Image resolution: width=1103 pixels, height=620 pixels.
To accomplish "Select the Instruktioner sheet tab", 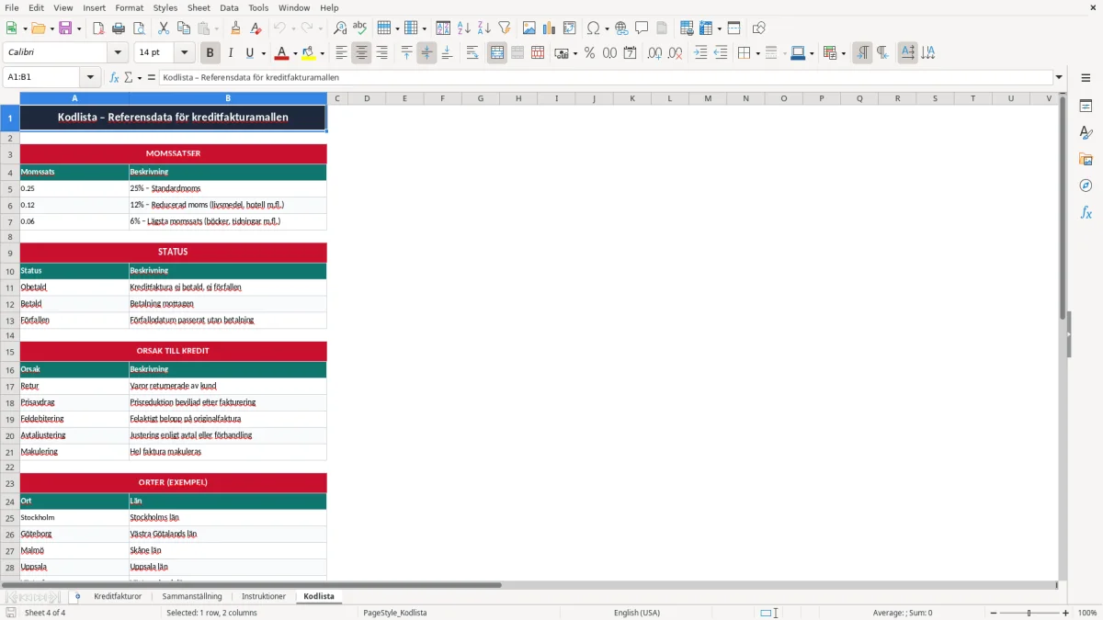I will pos(264,596).
